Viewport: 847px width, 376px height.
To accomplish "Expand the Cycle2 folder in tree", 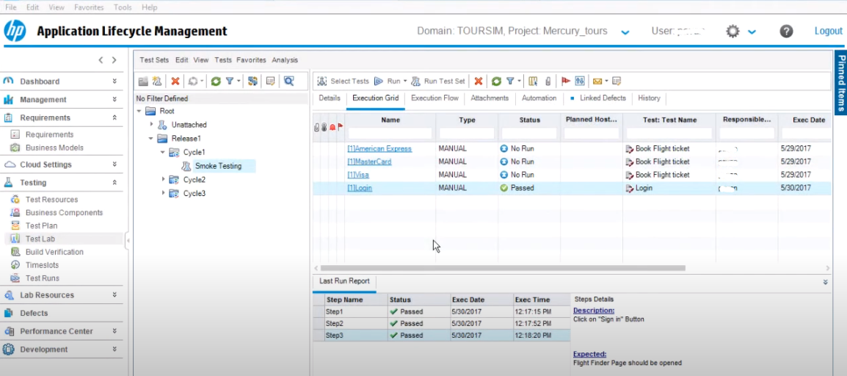I will 164,180.
